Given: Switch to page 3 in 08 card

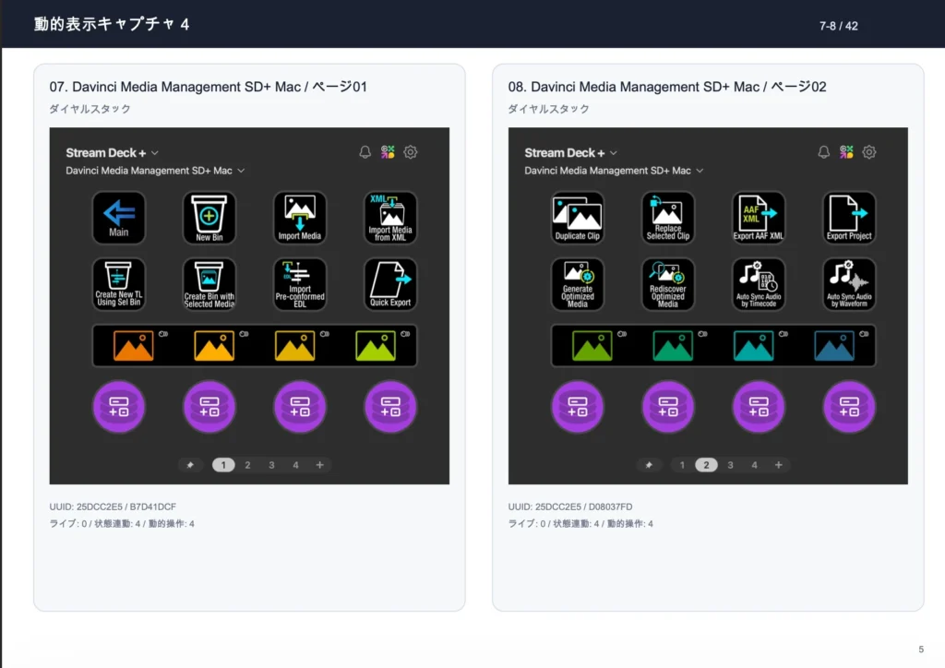Looking at the screenshot, I should point(730,465).
